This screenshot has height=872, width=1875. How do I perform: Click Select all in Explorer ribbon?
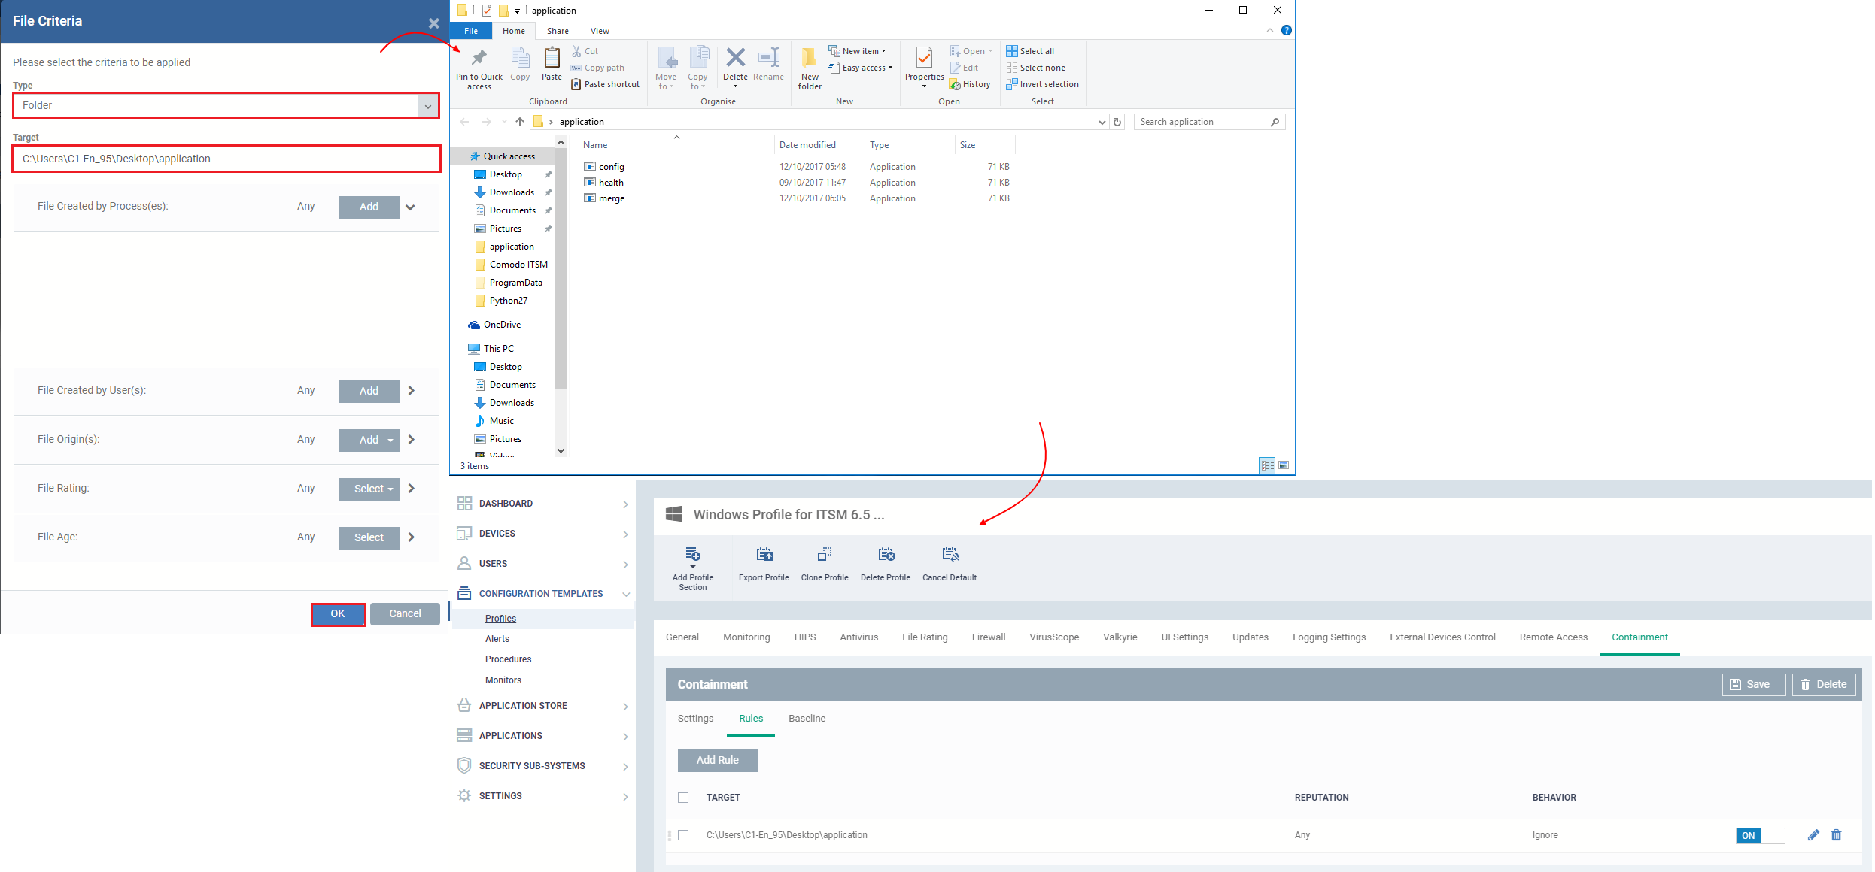coord(1031,51)
